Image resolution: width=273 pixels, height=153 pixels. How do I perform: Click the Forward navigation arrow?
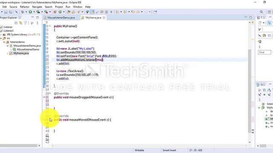click(x=146, y=12)
